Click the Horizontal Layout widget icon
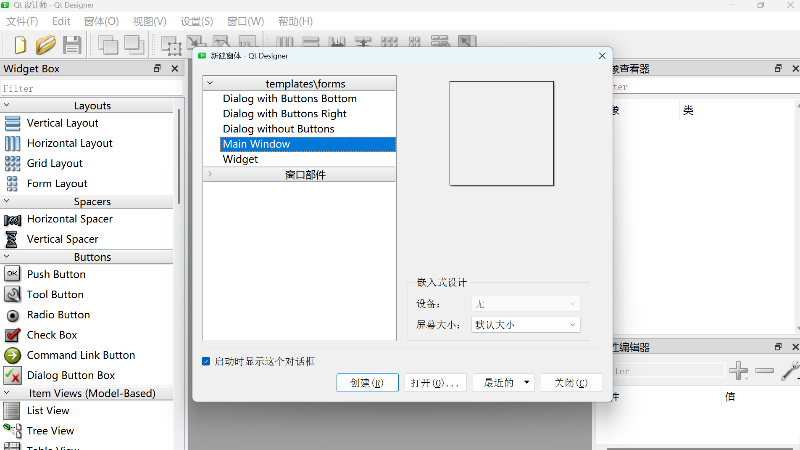 tap(13, 143)
